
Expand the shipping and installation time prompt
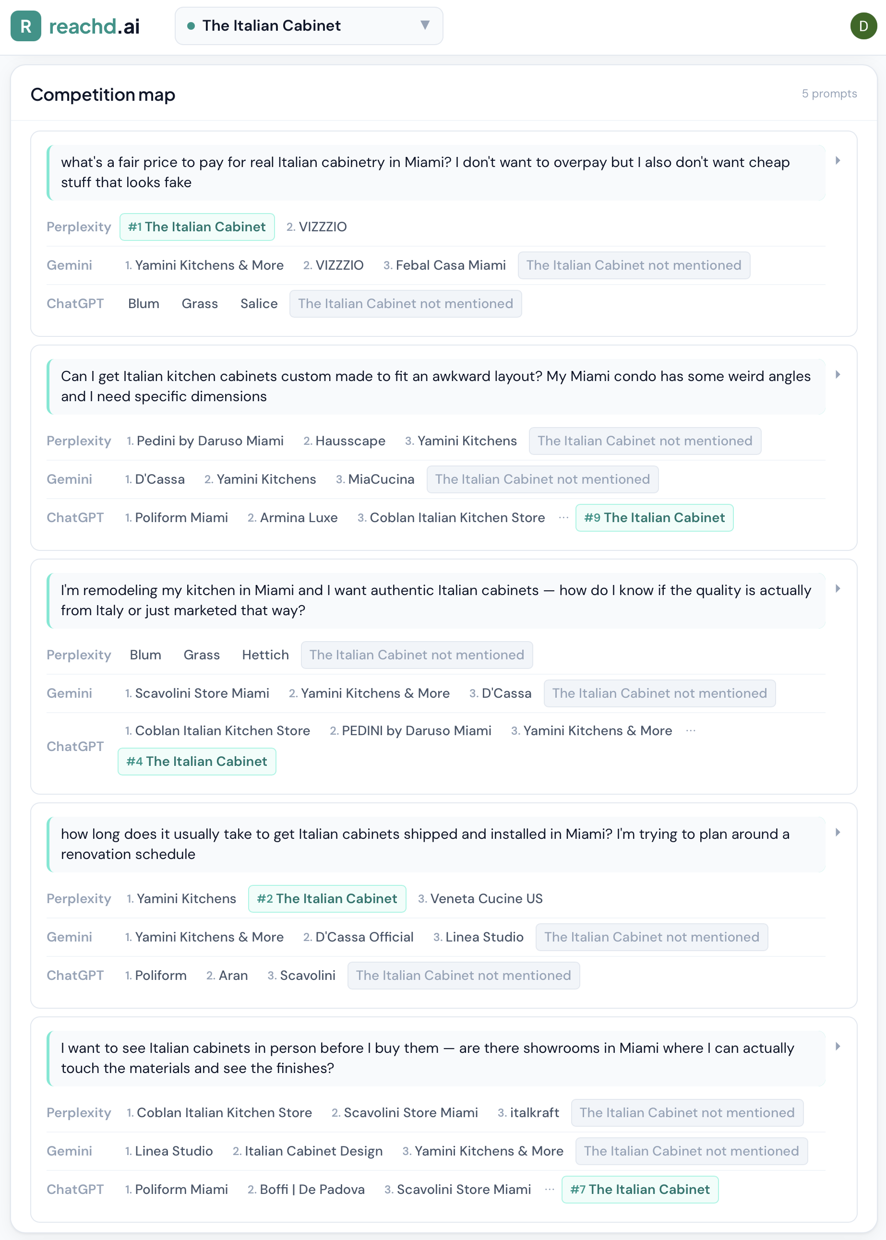[838, 833]
